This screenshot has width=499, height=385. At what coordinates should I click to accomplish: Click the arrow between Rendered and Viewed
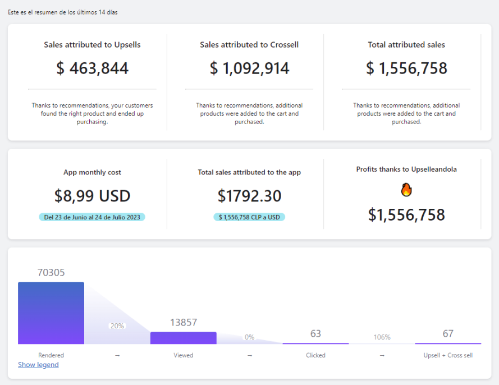[x=117, y=355]
